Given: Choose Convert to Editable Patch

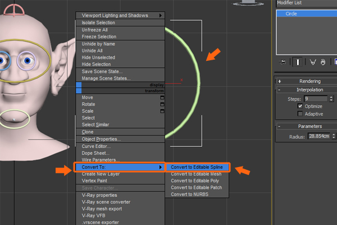Looking at the screenshot, I should [197, 187].
